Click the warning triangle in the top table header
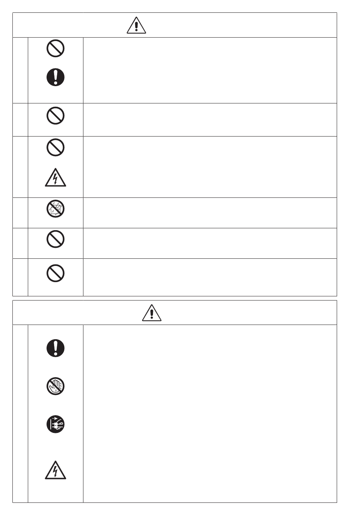Viewport: 357px width, 513px height. click(136, 25)
